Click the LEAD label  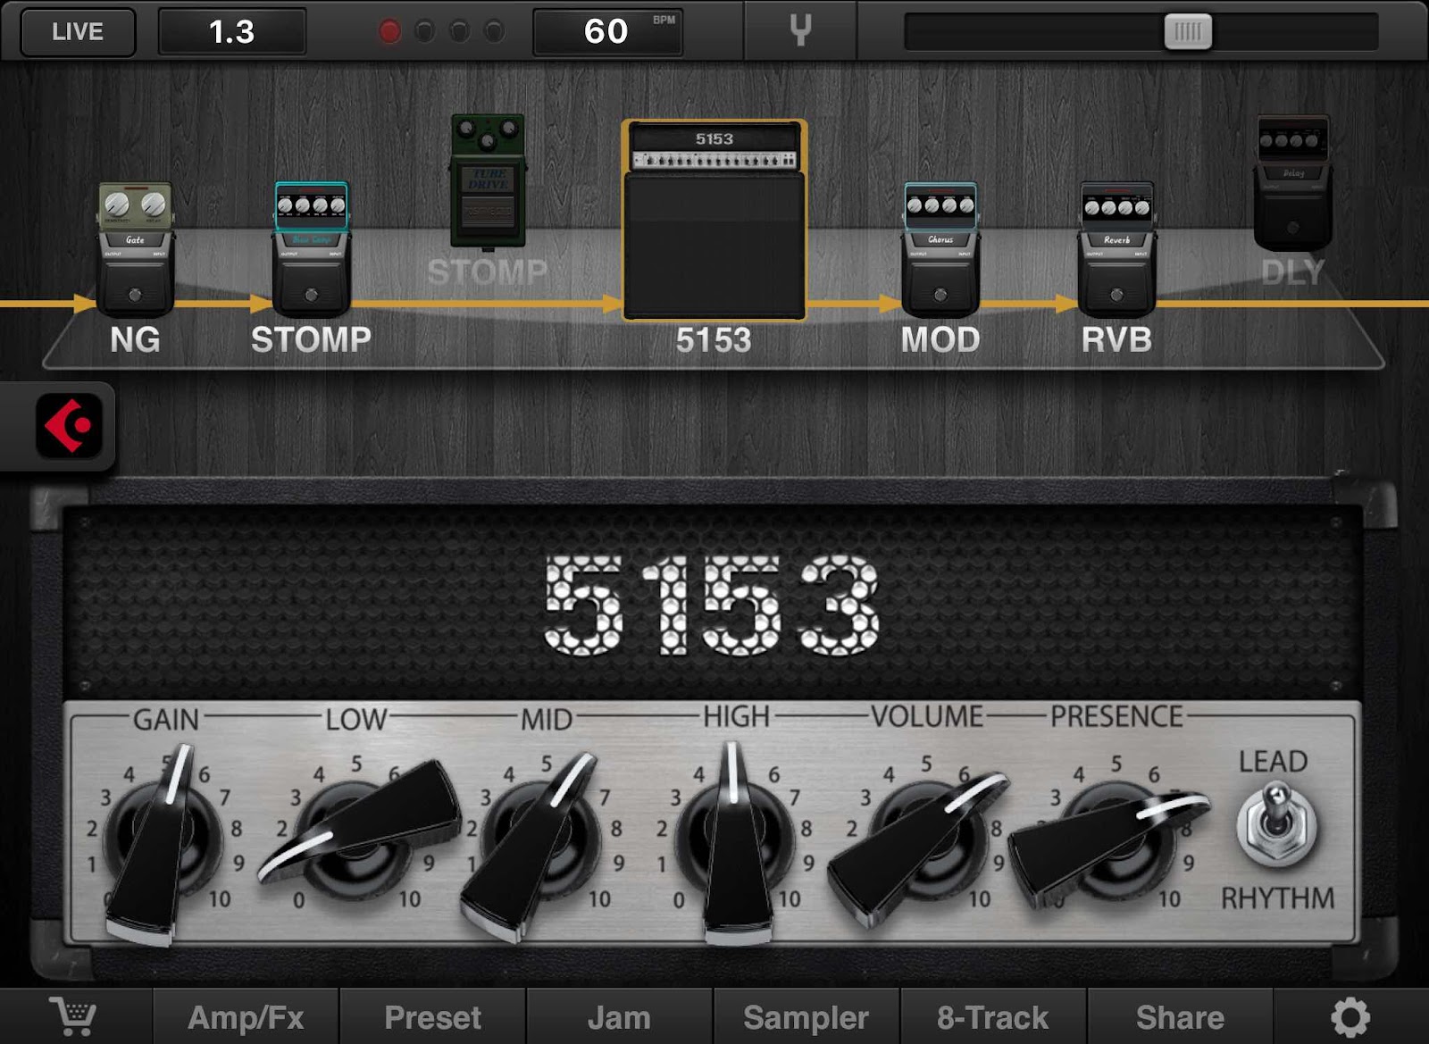tap(1273, 761)
